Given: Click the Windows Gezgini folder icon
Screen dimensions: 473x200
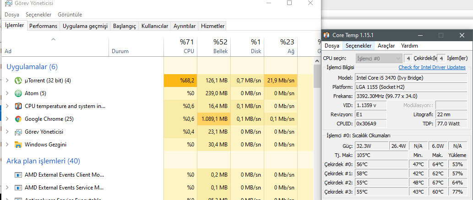Looking at the screenshot, I should [x=18, y=145].
